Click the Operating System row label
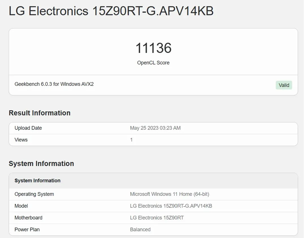The image size is (305, 238). (34, 194)
